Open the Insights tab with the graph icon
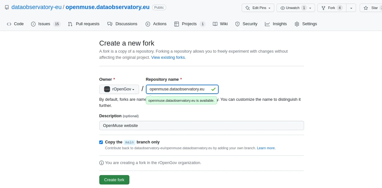Screen dimensions: 382x188 [276, 24]
